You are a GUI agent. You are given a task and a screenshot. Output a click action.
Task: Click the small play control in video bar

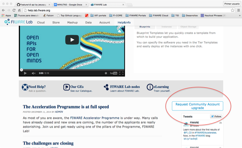click(x=25, y=73)
